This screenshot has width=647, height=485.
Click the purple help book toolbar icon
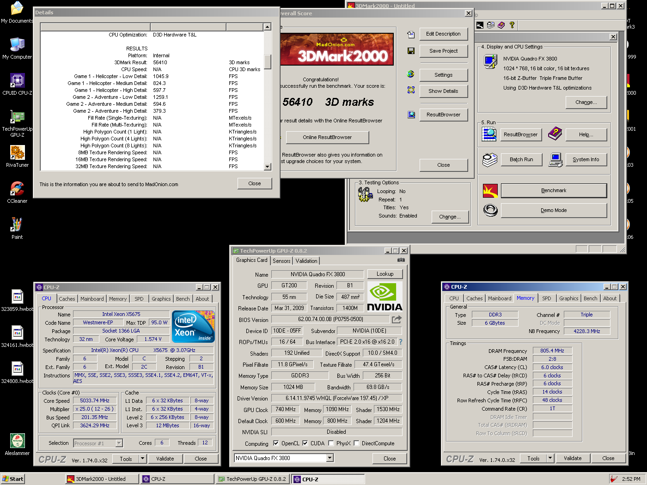(x=501, y=25)
